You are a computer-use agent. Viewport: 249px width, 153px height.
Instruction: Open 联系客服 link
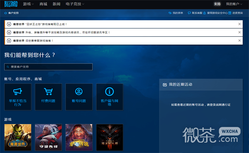(197, 13)
